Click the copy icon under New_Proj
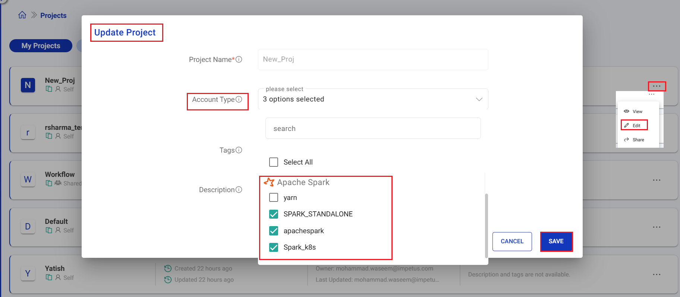Screen dimensions: 680x297 click(x=49, y=89)
